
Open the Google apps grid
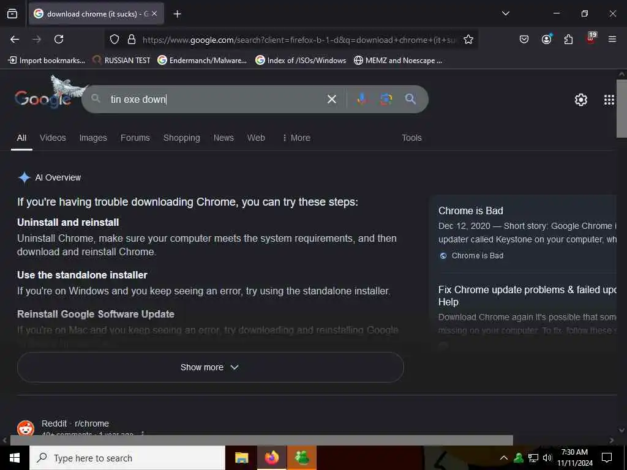[x=609, y=100]
